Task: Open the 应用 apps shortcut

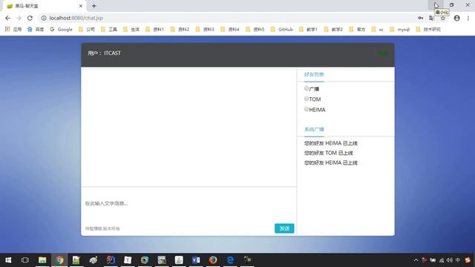Action: [13, 30]
